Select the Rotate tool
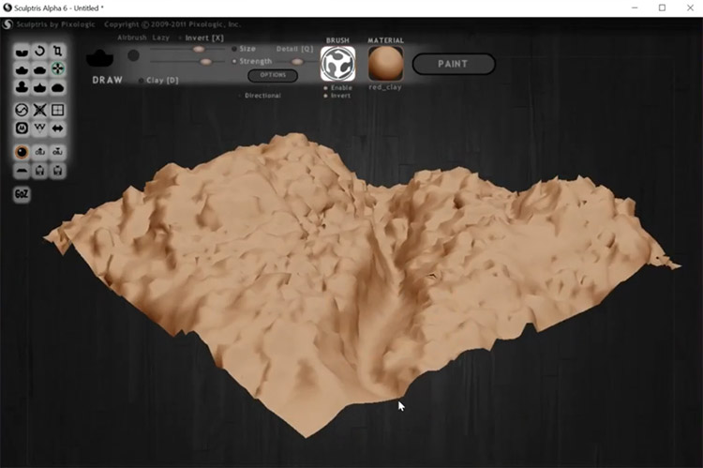703x468 pixels. click(x=40, y=52)
